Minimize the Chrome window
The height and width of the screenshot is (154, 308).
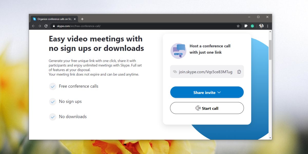[x=249, y=17]
